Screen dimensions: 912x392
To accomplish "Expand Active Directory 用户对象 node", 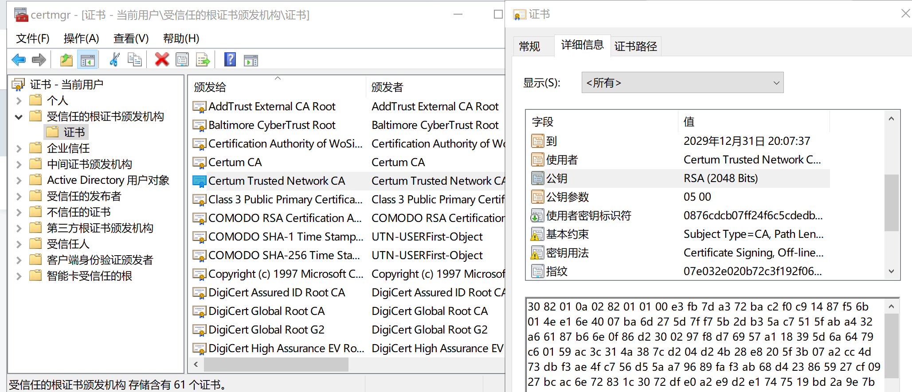I will [x=19, y=180].
